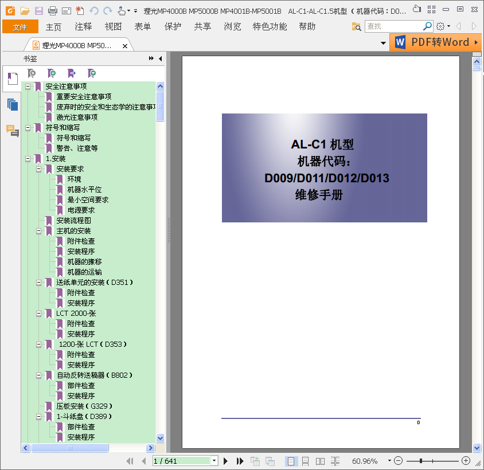
Task: Select two-page facing view mode
Action: 320,461
